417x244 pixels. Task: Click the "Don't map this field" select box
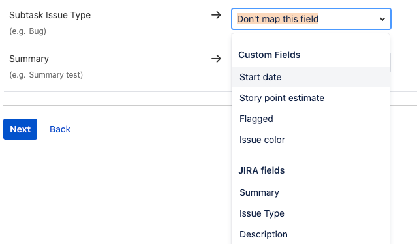pyautogui.click(x=311, y=19)
